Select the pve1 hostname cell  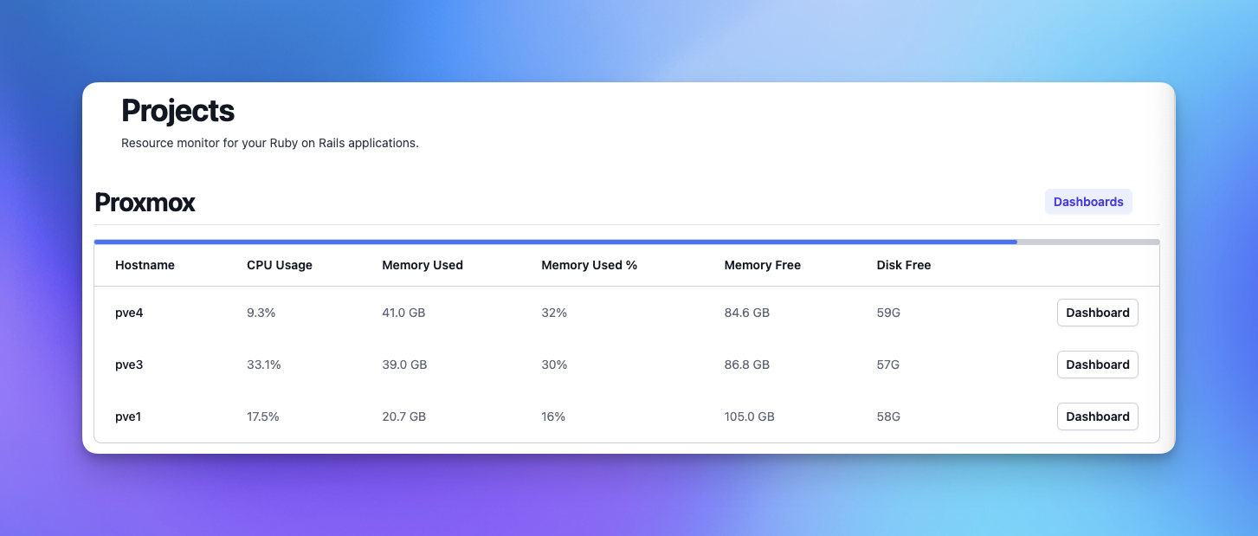click(128, 417)
